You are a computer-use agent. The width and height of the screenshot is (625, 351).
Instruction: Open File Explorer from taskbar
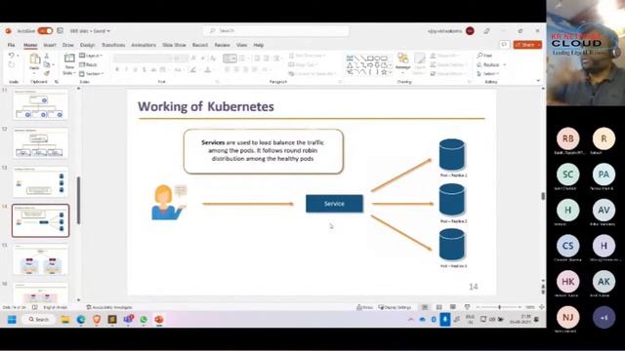tap(65, 320)
